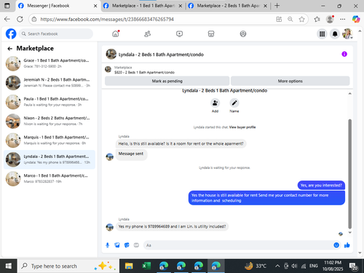Open Jeremiah N 2 Beds conversation
Image resolution: width=364 pixels, height=273 pixels.
pyautogui.click(x=50, y=82)
